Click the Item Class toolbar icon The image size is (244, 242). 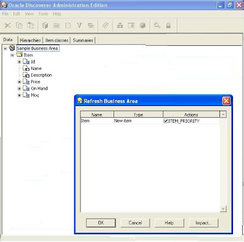click(131, 26)
